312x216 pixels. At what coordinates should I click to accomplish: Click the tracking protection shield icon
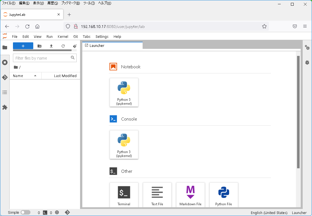tap(68, 26)
